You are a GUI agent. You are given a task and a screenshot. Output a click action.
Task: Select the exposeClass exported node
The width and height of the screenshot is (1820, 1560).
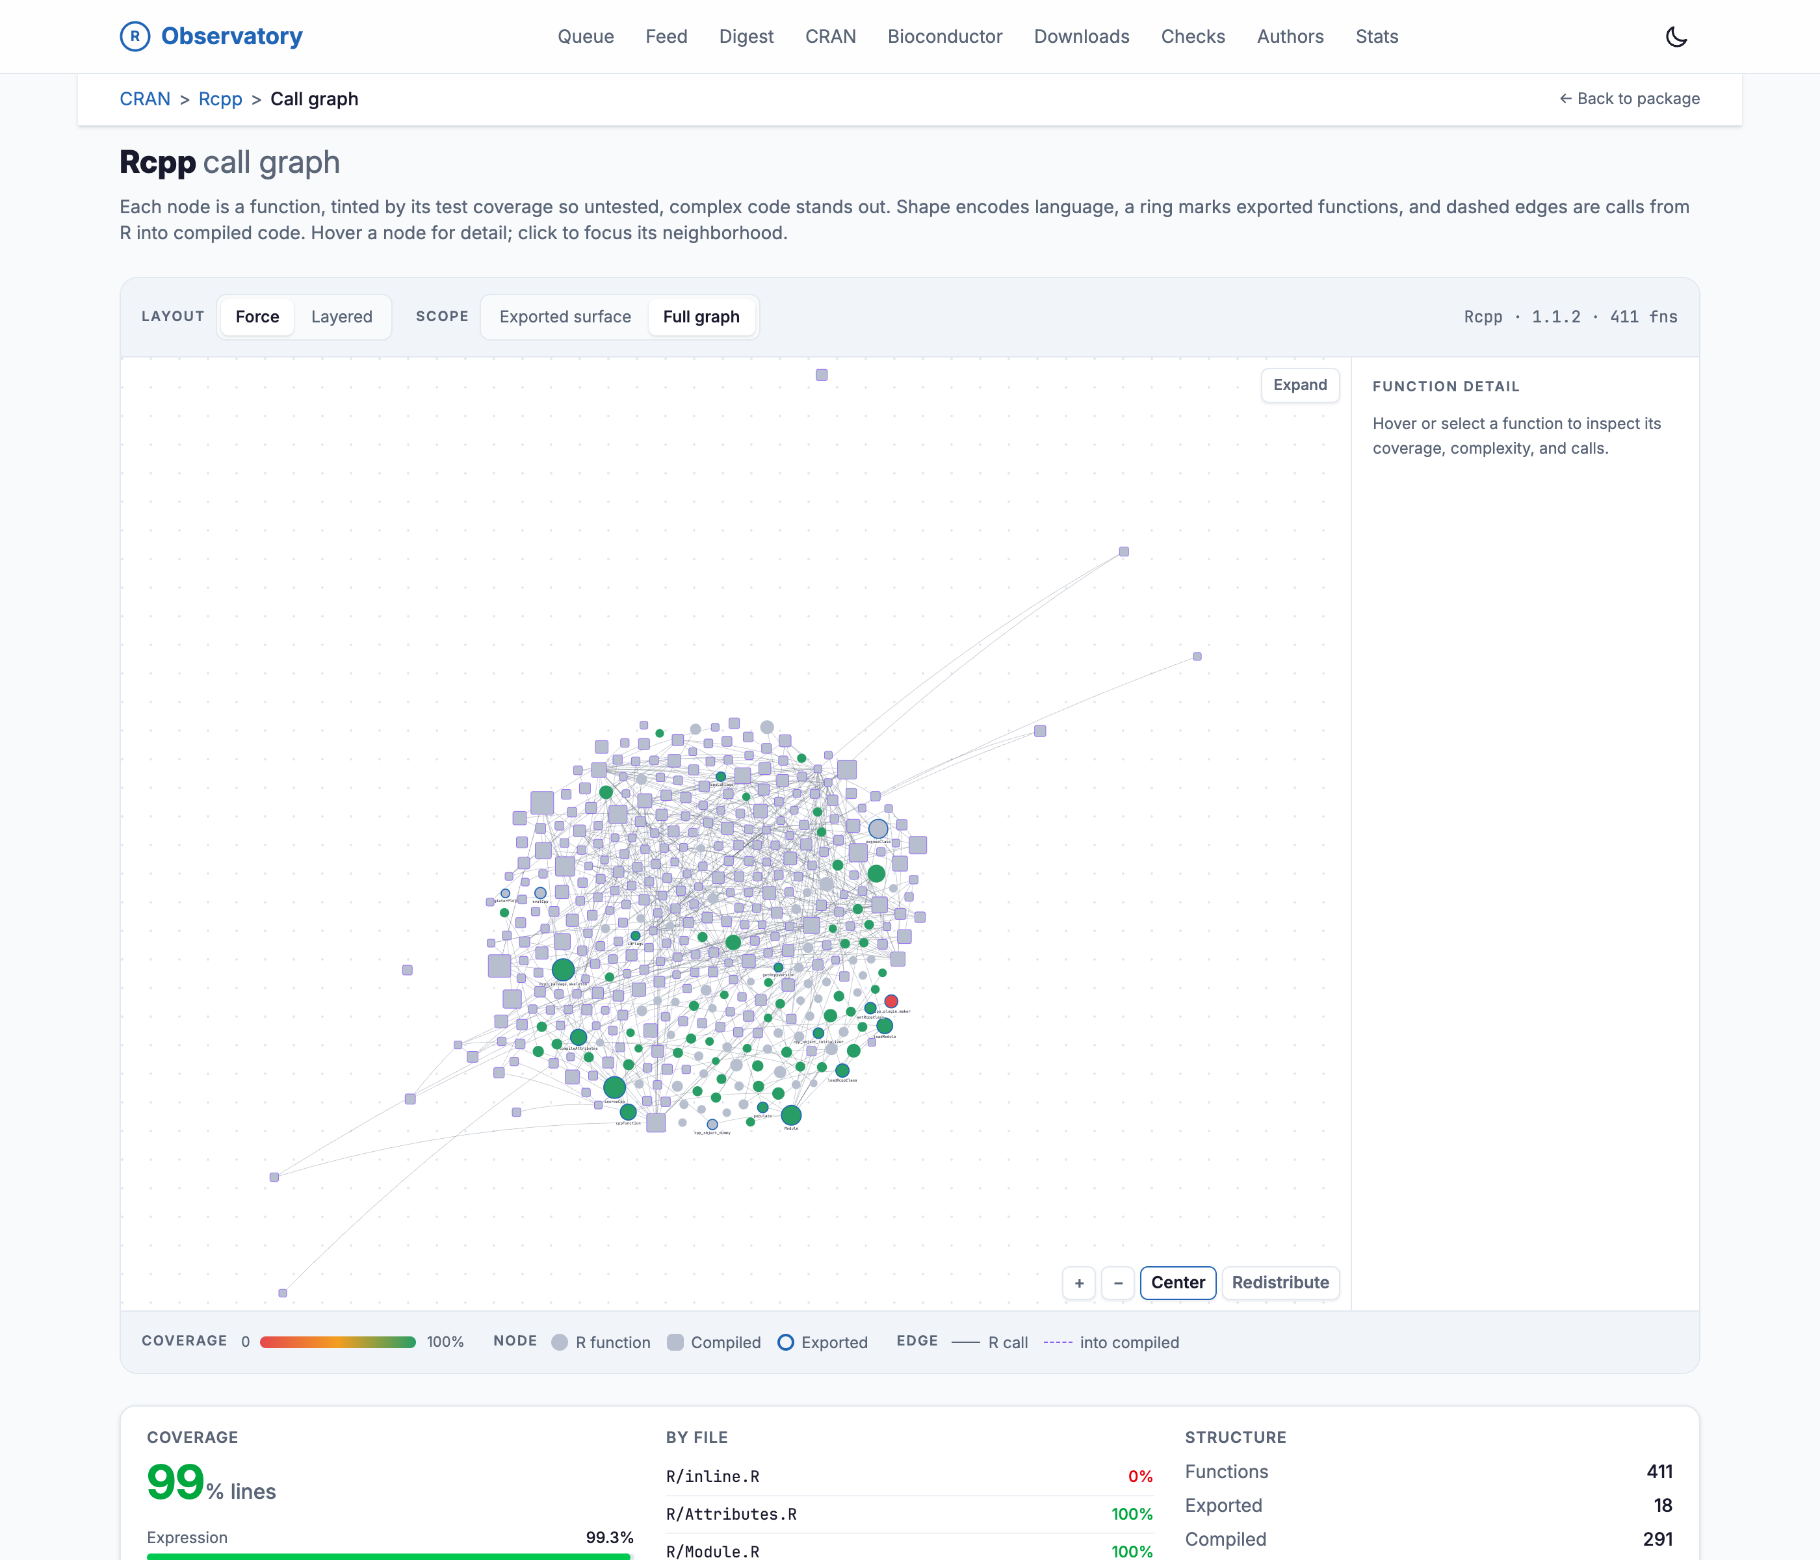pos(877,828)
